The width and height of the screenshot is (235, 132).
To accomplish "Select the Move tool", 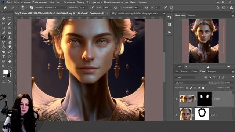I will [x=4, y=18].
